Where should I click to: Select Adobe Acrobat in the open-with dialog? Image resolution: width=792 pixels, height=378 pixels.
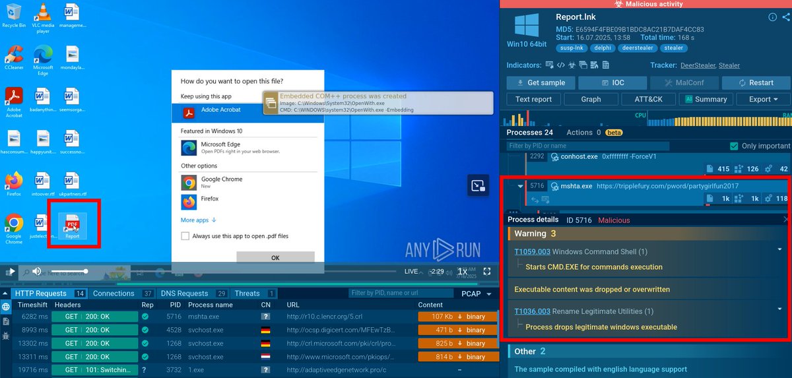(248, 113)
